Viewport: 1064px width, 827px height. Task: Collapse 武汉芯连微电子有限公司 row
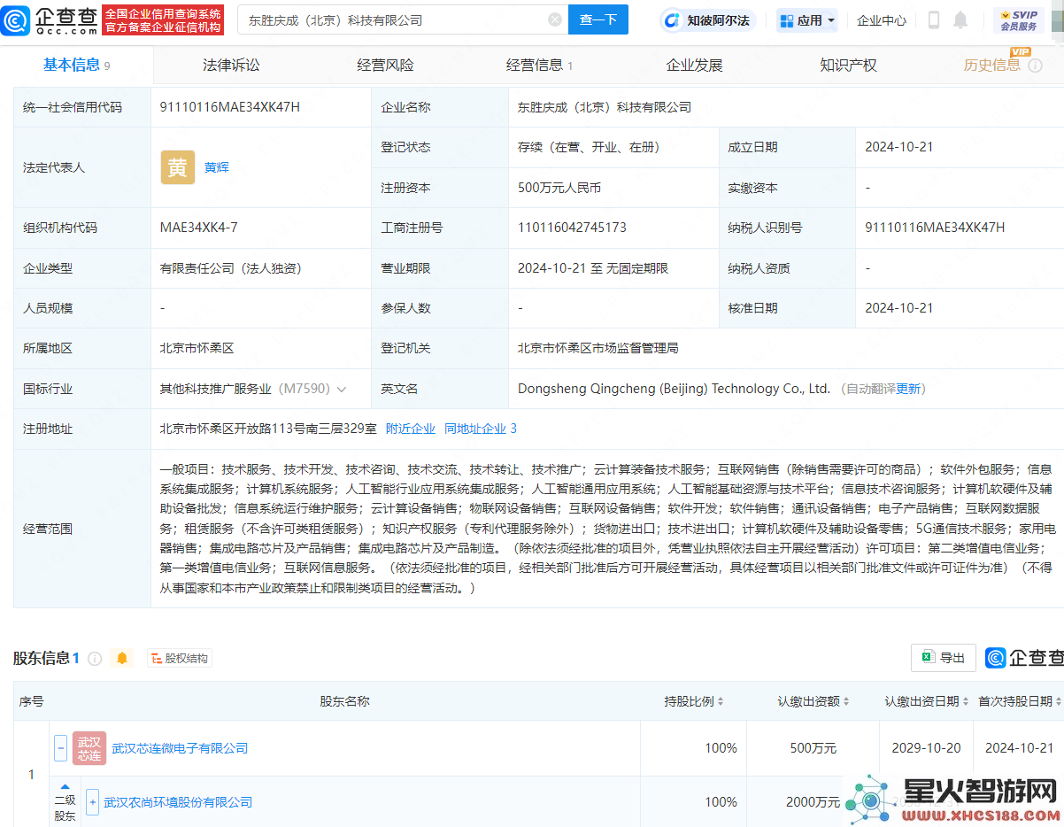coord(60,748)
